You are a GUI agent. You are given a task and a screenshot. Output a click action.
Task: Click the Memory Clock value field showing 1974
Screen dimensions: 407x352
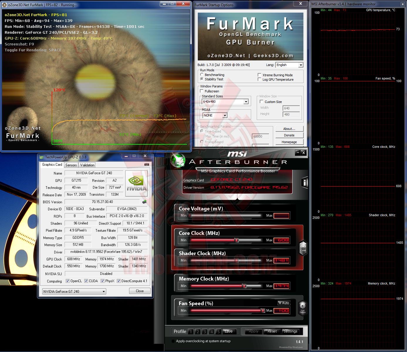click(x=282, y=286)
